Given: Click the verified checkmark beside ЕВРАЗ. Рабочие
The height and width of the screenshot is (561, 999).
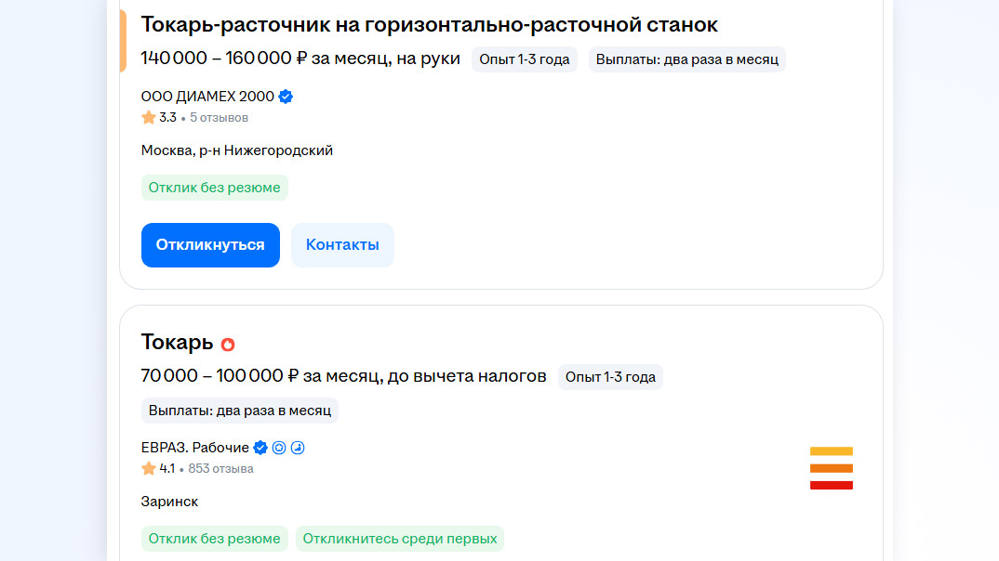Looking at the screenshot, I should click(261, 448).
